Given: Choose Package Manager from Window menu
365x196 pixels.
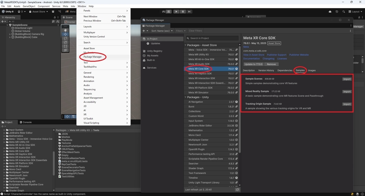Looking at the screenshot, I should (103, 57).
